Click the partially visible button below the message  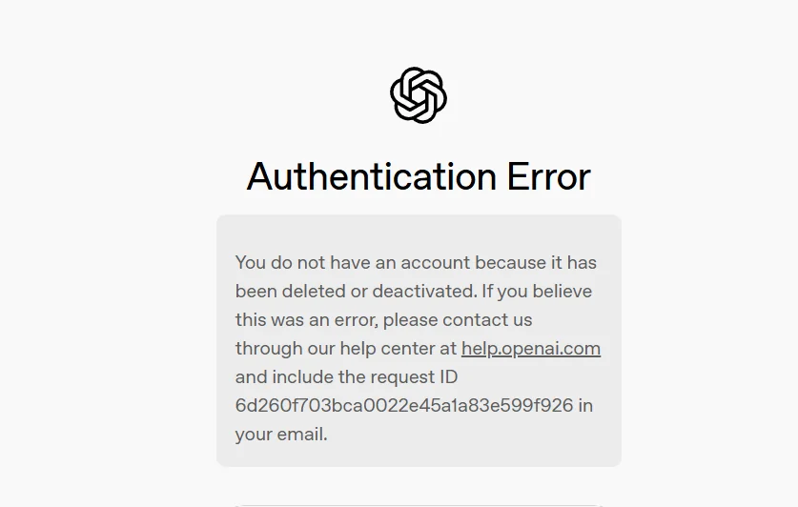point(419,504)
